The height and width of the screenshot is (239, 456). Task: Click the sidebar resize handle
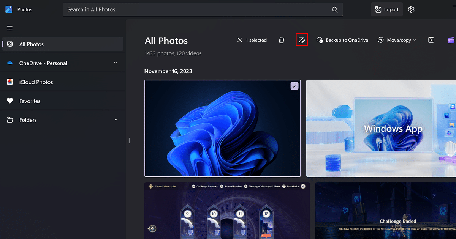tap(129, 140)
